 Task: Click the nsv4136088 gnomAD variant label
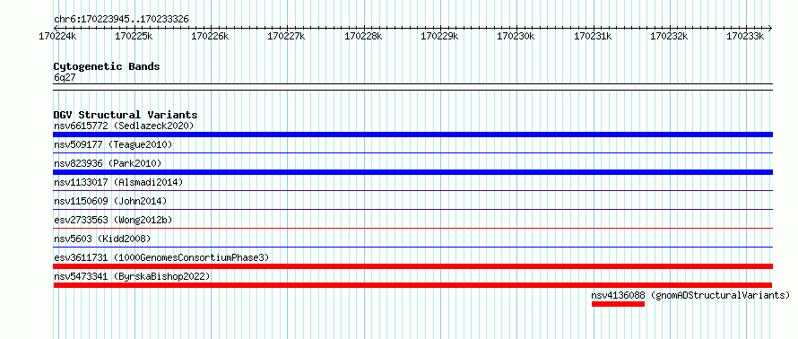point(690,295)
